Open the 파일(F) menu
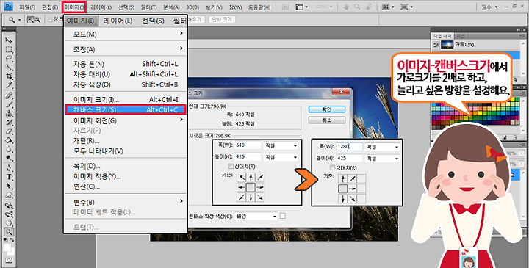Screen dimensions: 529x268 point(27,7)
